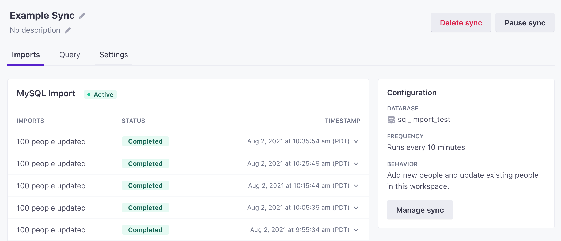Image resolution: width=561 pixels, height=241 pixels.
Task: Click the MySQL Import heading
Action: [x=46, y=93]
